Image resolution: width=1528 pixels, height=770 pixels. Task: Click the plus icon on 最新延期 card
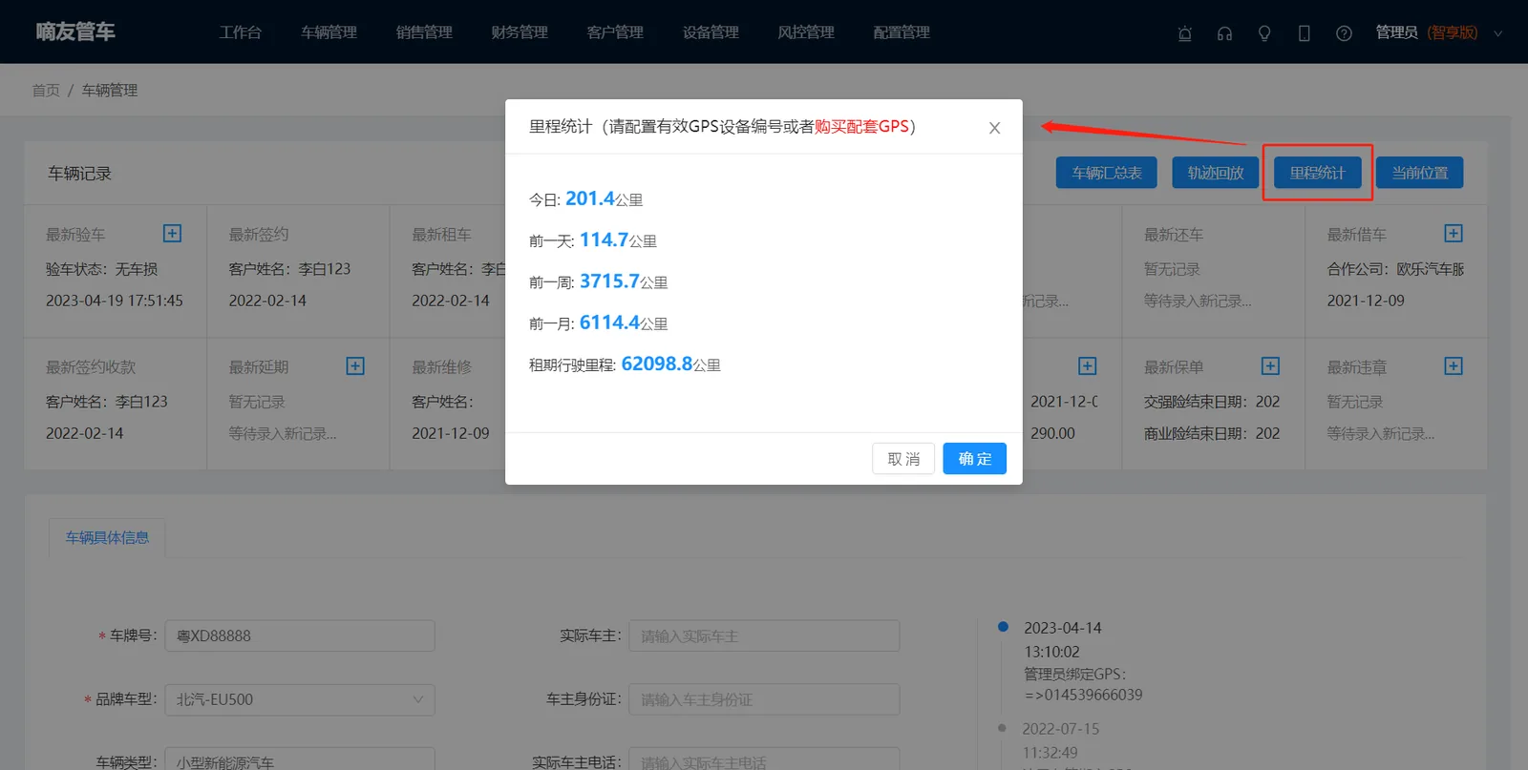[x=355, y=366]
